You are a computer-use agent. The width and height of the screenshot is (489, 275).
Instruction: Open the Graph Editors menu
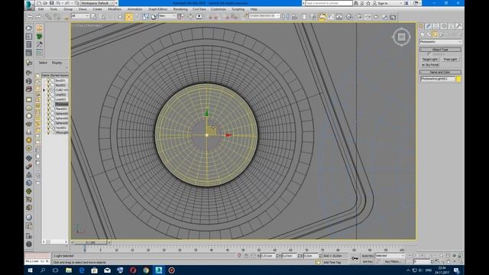click(158, 9)
